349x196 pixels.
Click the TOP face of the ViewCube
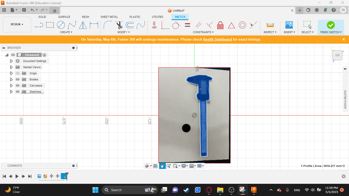337,55
